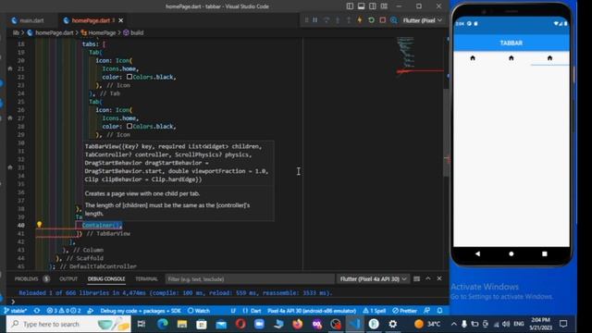Image resolution: width=592 pixels, height=333 pixels.
Task: Click the green hot restart icon
Action: coord(371,20)
